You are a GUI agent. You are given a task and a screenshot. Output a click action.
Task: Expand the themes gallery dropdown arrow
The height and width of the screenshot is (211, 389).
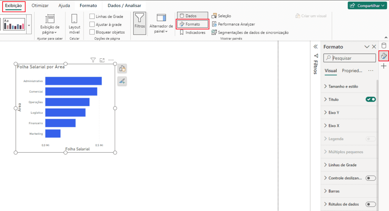(x=29, y=25)
